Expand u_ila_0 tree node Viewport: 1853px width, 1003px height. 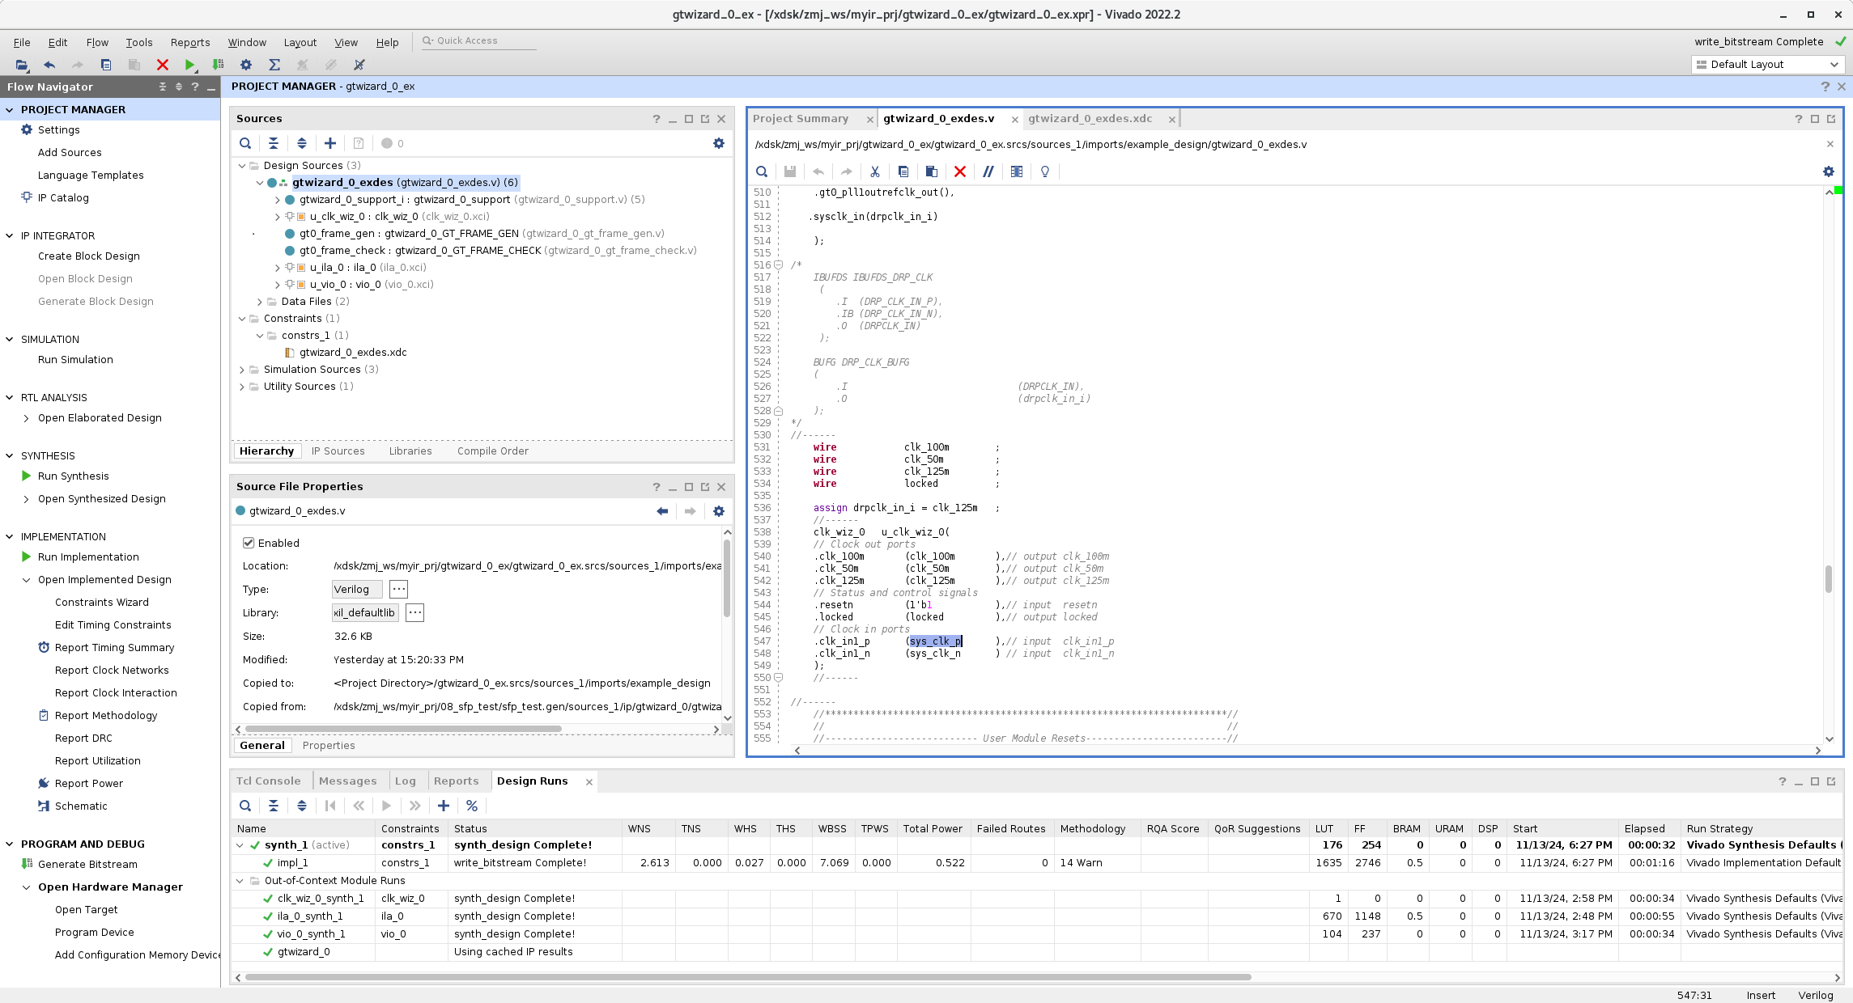278,268
